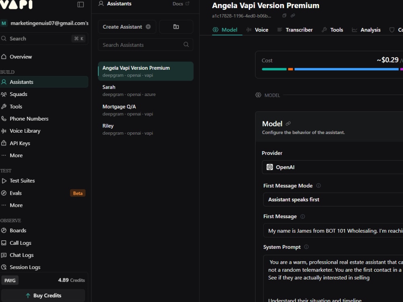Click the brain icon beside MODEL heading

click(x=258, y=95)
